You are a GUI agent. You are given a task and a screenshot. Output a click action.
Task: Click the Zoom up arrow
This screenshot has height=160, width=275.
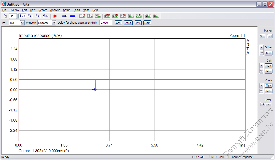tap(261, 85)
